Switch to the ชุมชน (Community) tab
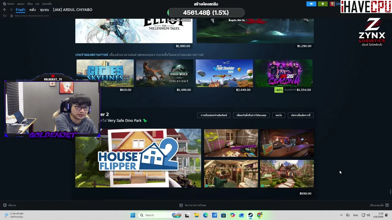 (x=44, y=10)
